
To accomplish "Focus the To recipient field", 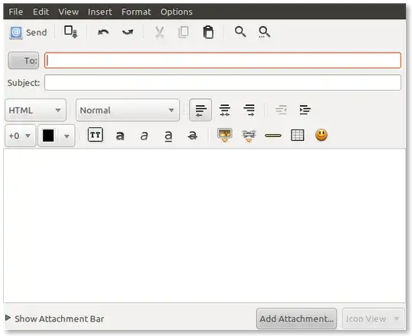I will click(x=223, y=61).
